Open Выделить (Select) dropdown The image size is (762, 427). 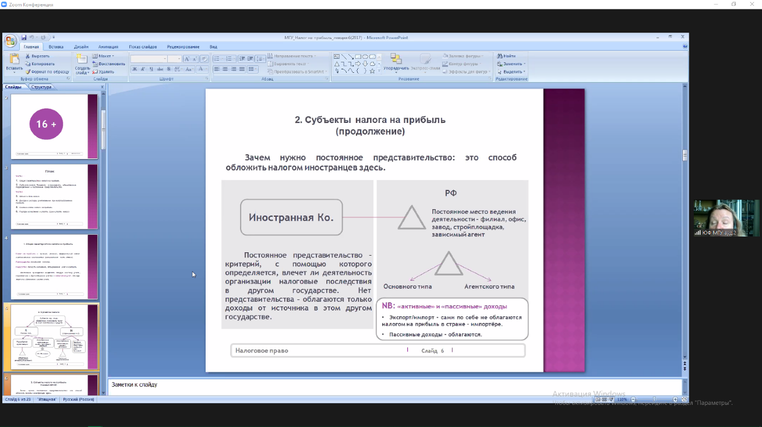click(511, 71)
